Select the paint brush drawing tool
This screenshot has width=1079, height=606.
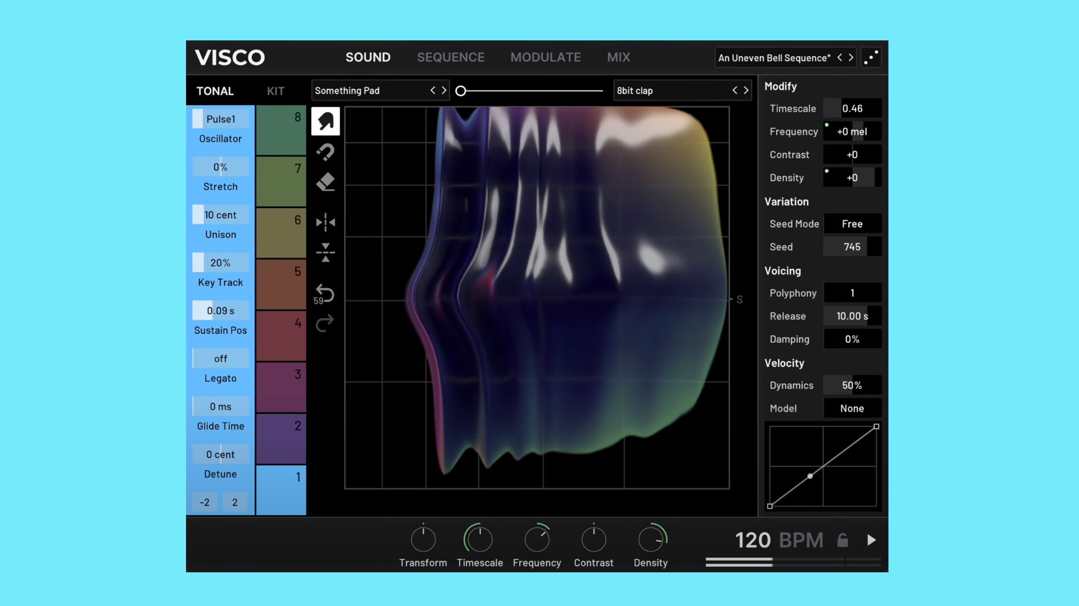pyautogui.click(x=325, y=121)
